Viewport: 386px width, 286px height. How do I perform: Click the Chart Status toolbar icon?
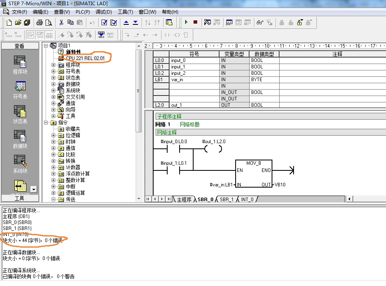pos(229,23)
